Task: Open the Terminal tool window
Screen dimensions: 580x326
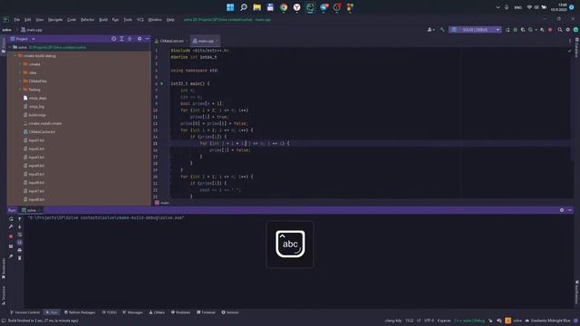Action: (206, 312)
